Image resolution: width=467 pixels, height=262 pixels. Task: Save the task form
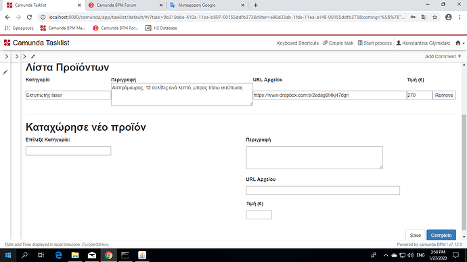[415, 235]
